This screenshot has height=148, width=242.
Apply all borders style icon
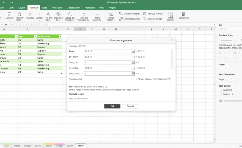click(221, 53)
